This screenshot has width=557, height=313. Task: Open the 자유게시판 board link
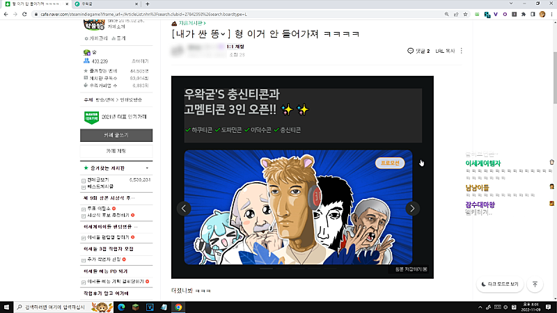192,23
